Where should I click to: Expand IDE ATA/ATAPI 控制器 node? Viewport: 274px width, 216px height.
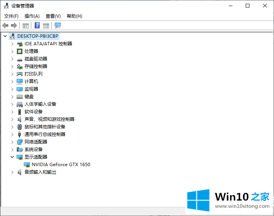coord(12,44)
